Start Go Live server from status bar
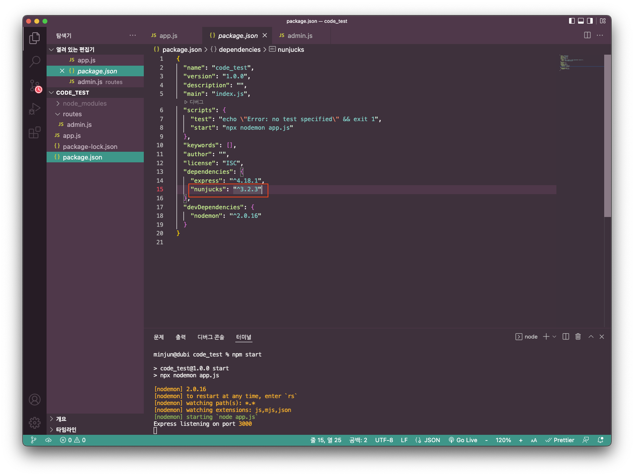This screenshot has width=634, height=476. point(463,440)
